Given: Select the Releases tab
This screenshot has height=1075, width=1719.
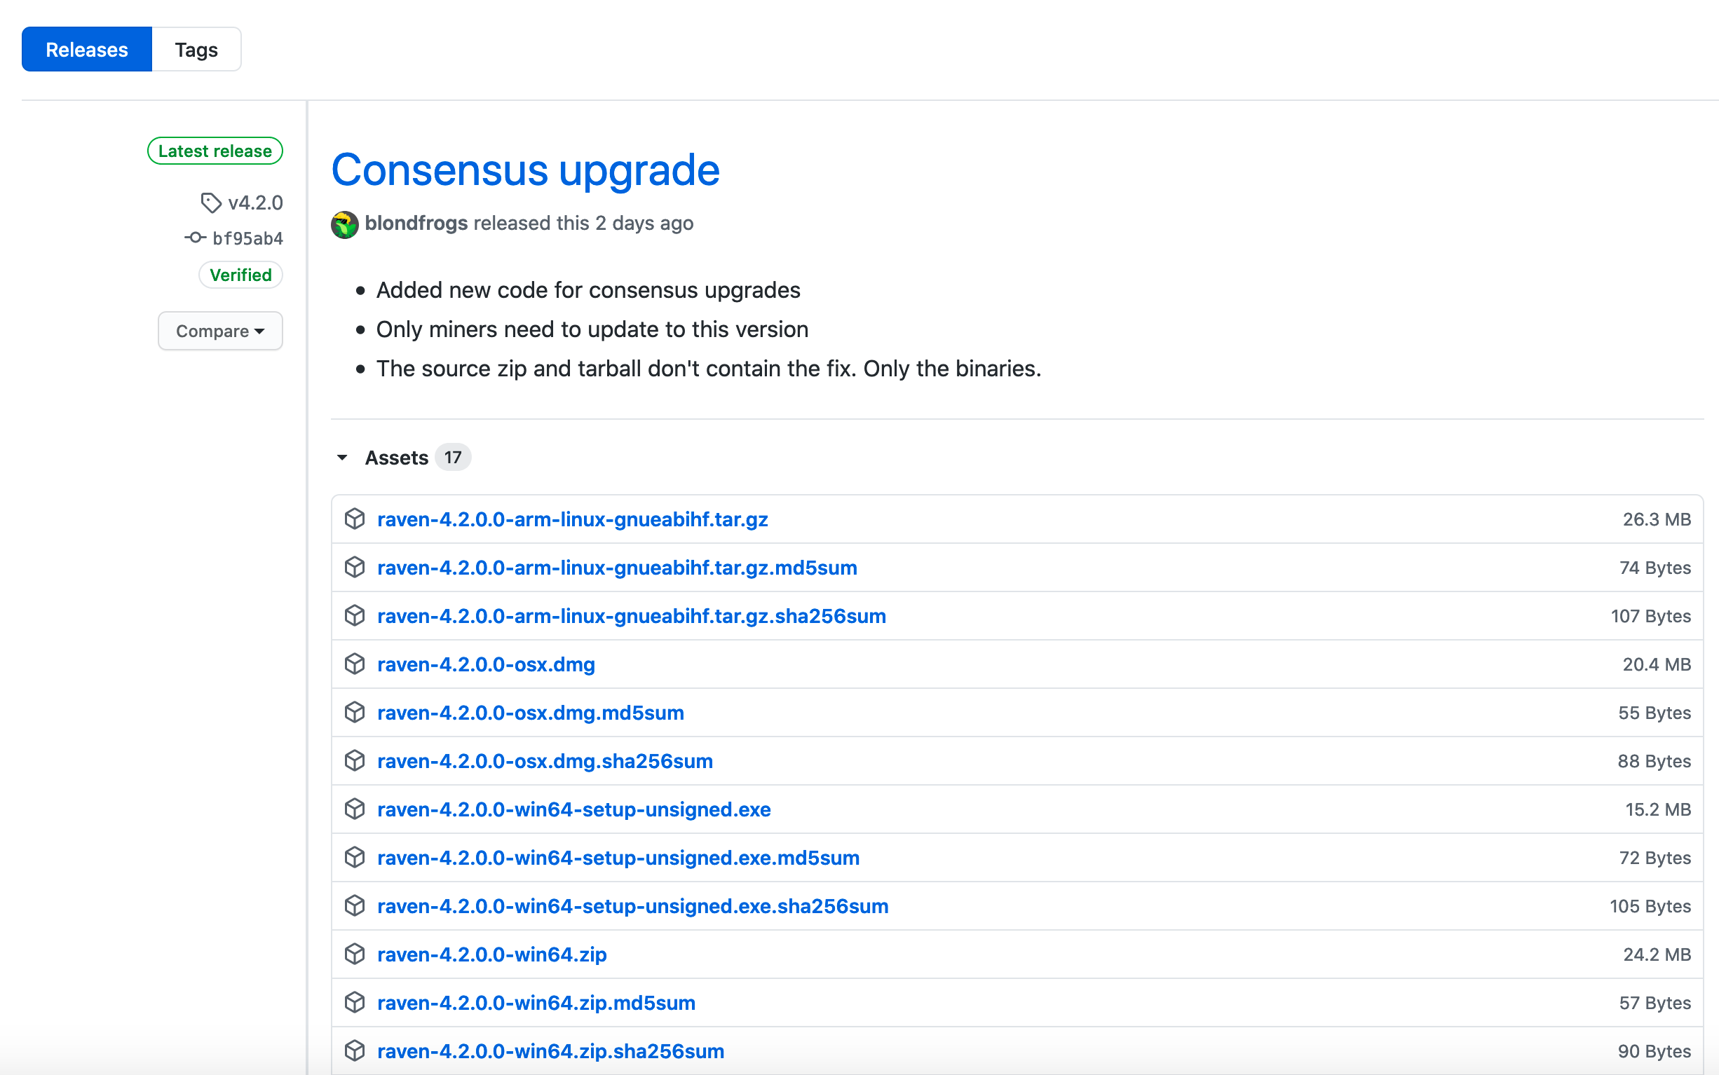Looking at the screenshot, I should [87, 50].
